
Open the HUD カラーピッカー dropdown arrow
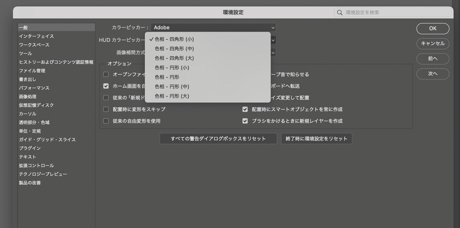tap(273, 40)
